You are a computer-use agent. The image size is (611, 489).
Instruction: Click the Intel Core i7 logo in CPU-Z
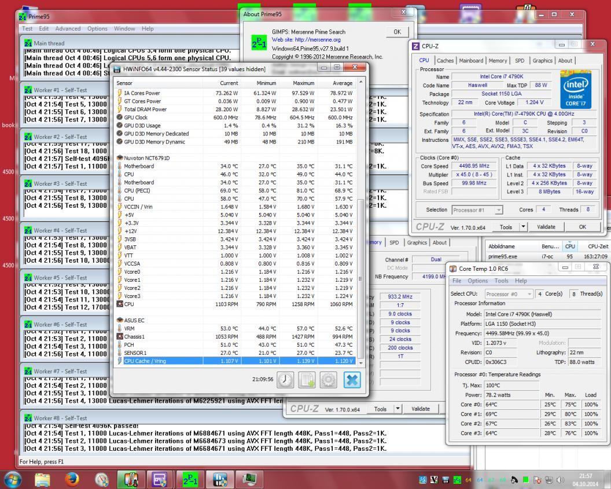(x=576, y=89)
